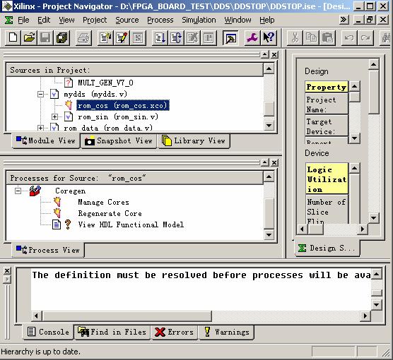Click the Redo arrow icon

[365, 38]
